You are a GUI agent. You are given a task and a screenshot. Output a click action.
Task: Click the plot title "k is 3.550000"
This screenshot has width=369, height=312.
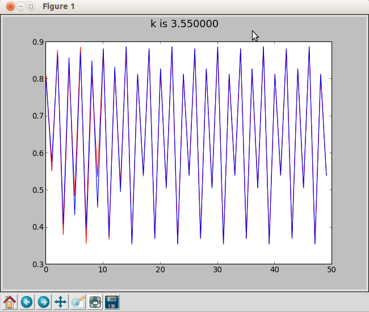184,24
